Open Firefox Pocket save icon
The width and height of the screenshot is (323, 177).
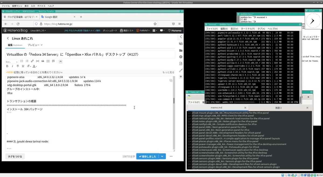click(173, 24)
